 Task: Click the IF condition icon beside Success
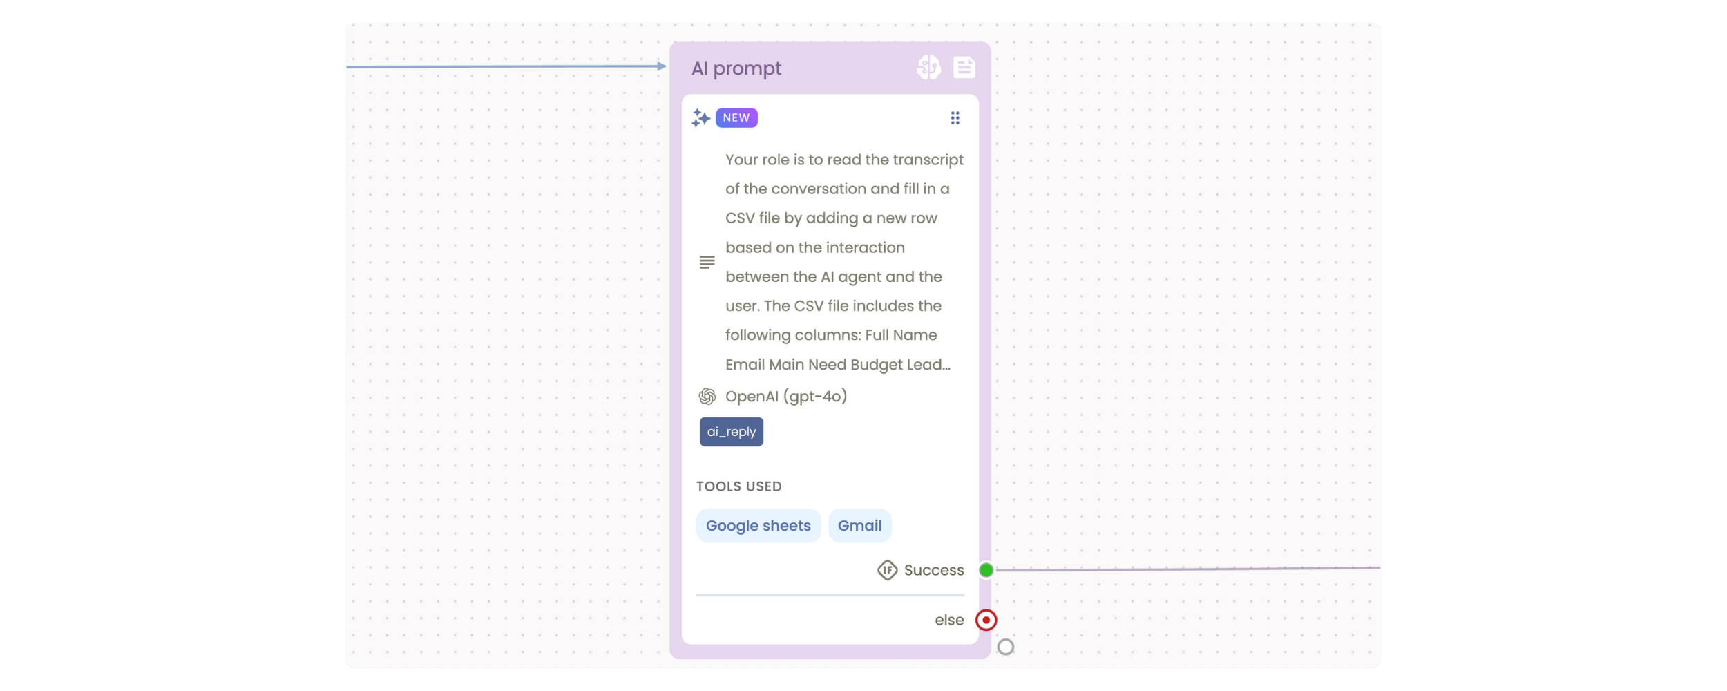[x=887, y=570]
